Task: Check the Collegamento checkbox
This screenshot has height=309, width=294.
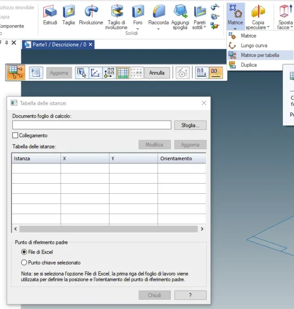Action: [15, 135]
